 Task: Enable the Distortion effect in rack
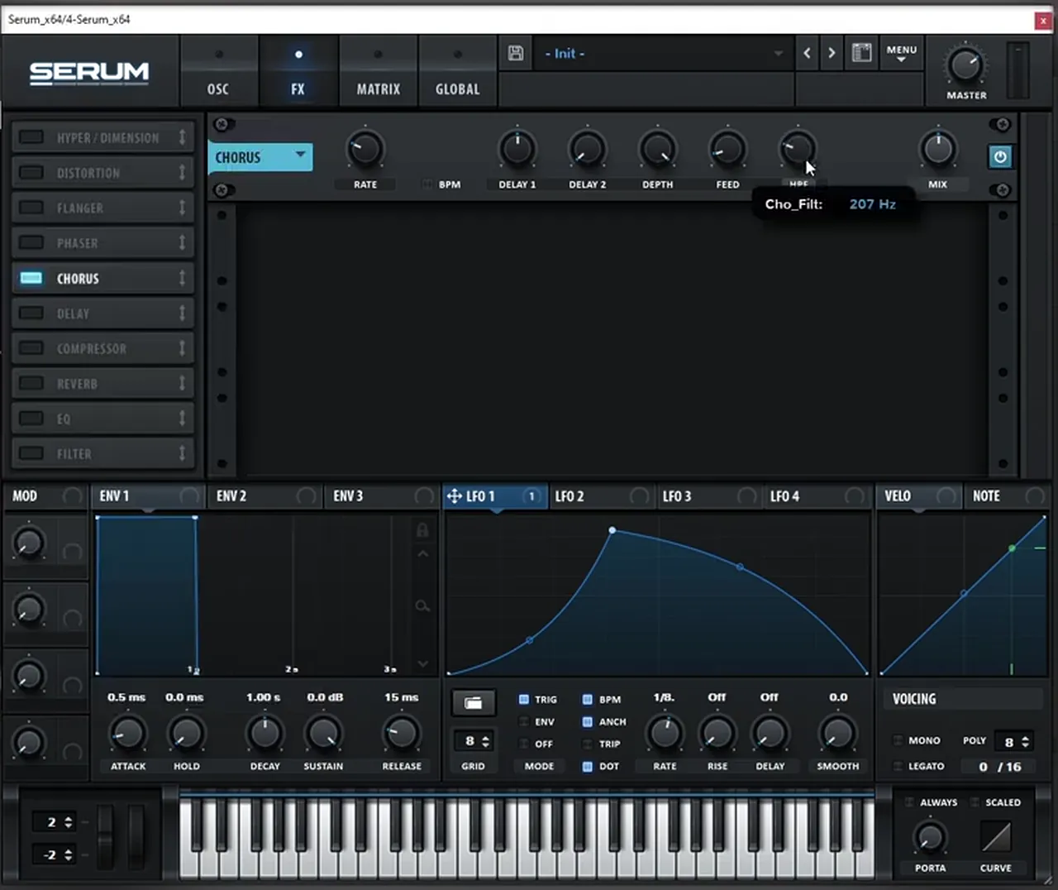point(31,173)
